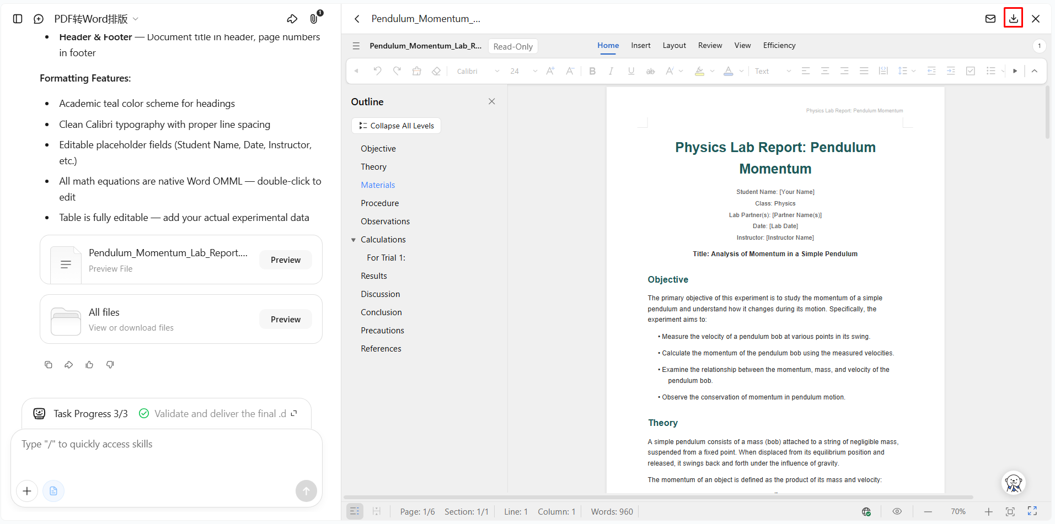Send the chat message
The height and width of the screenshot is (524, 1055).
click(306, 491)
